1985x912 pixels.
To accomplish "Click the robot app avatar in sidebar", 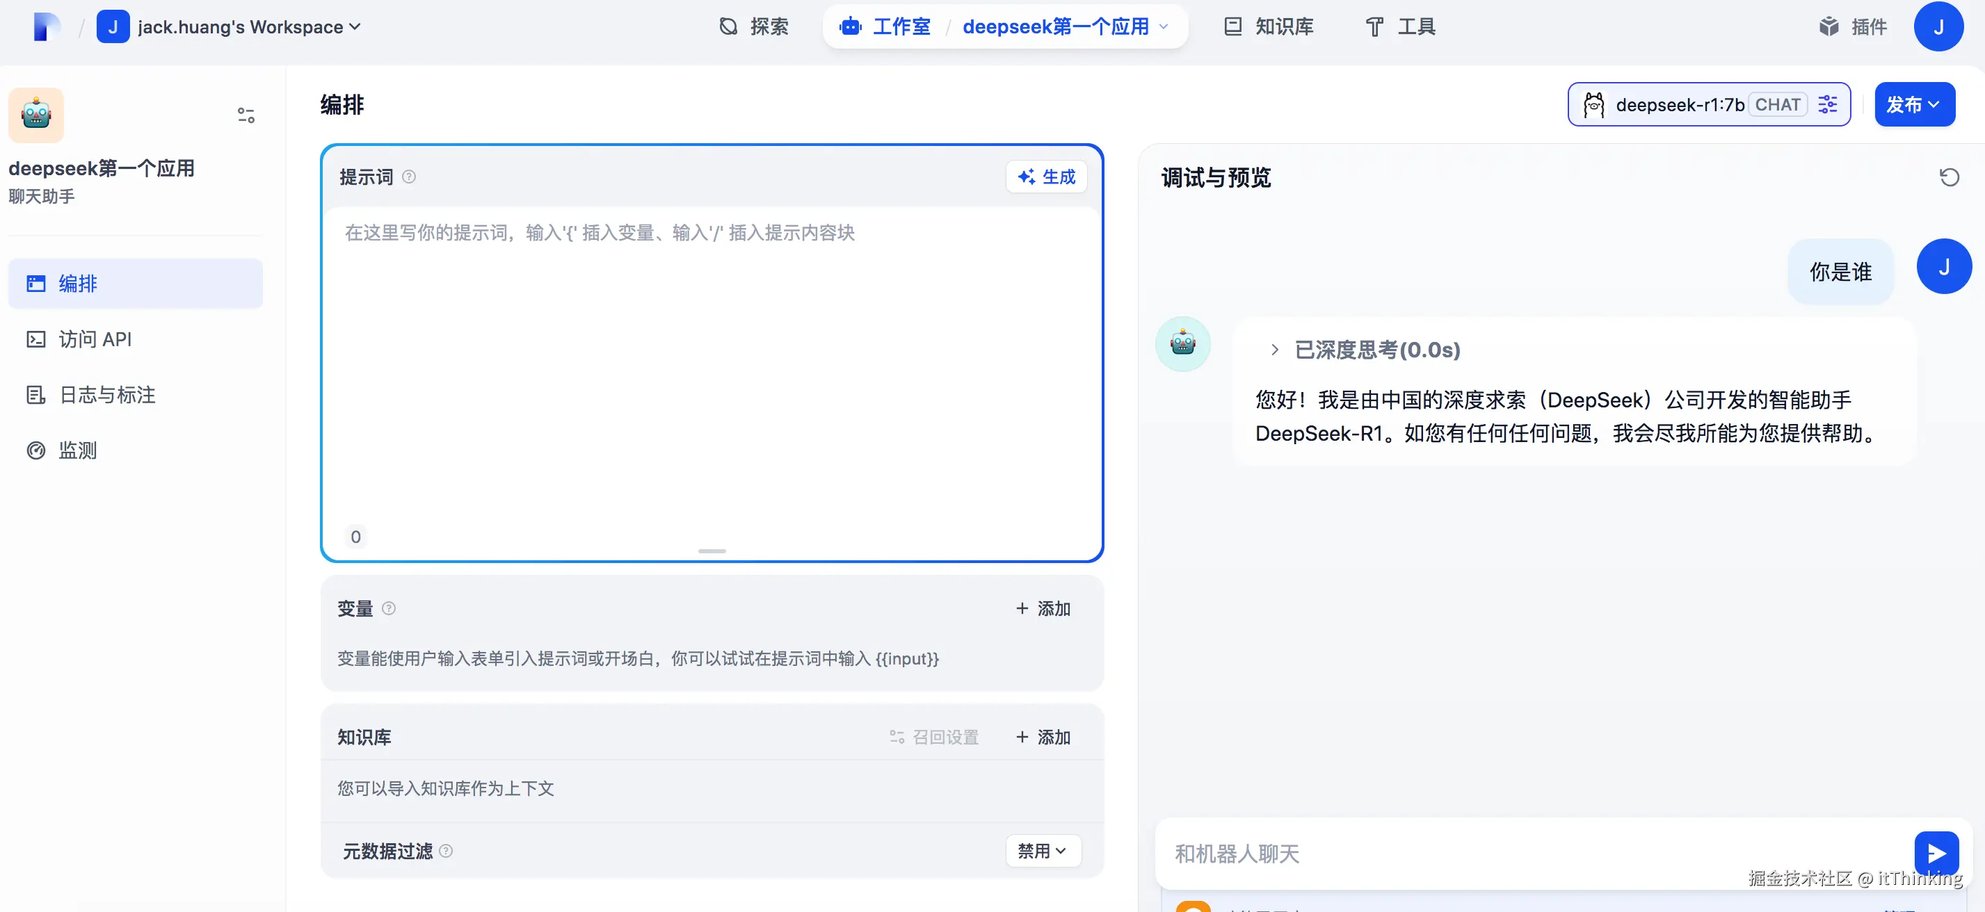I will coord(36,115).
